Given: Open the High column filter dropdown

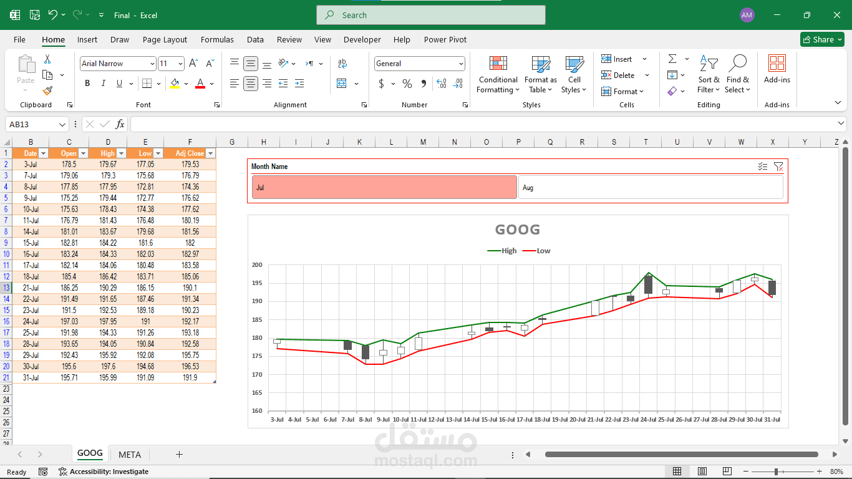Looking at the screenshot, I should pyautogui.click(x=121, y=153).
